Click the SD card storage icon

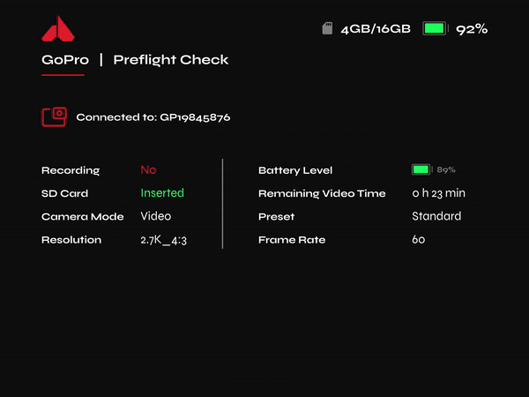[x=327, y=28]
